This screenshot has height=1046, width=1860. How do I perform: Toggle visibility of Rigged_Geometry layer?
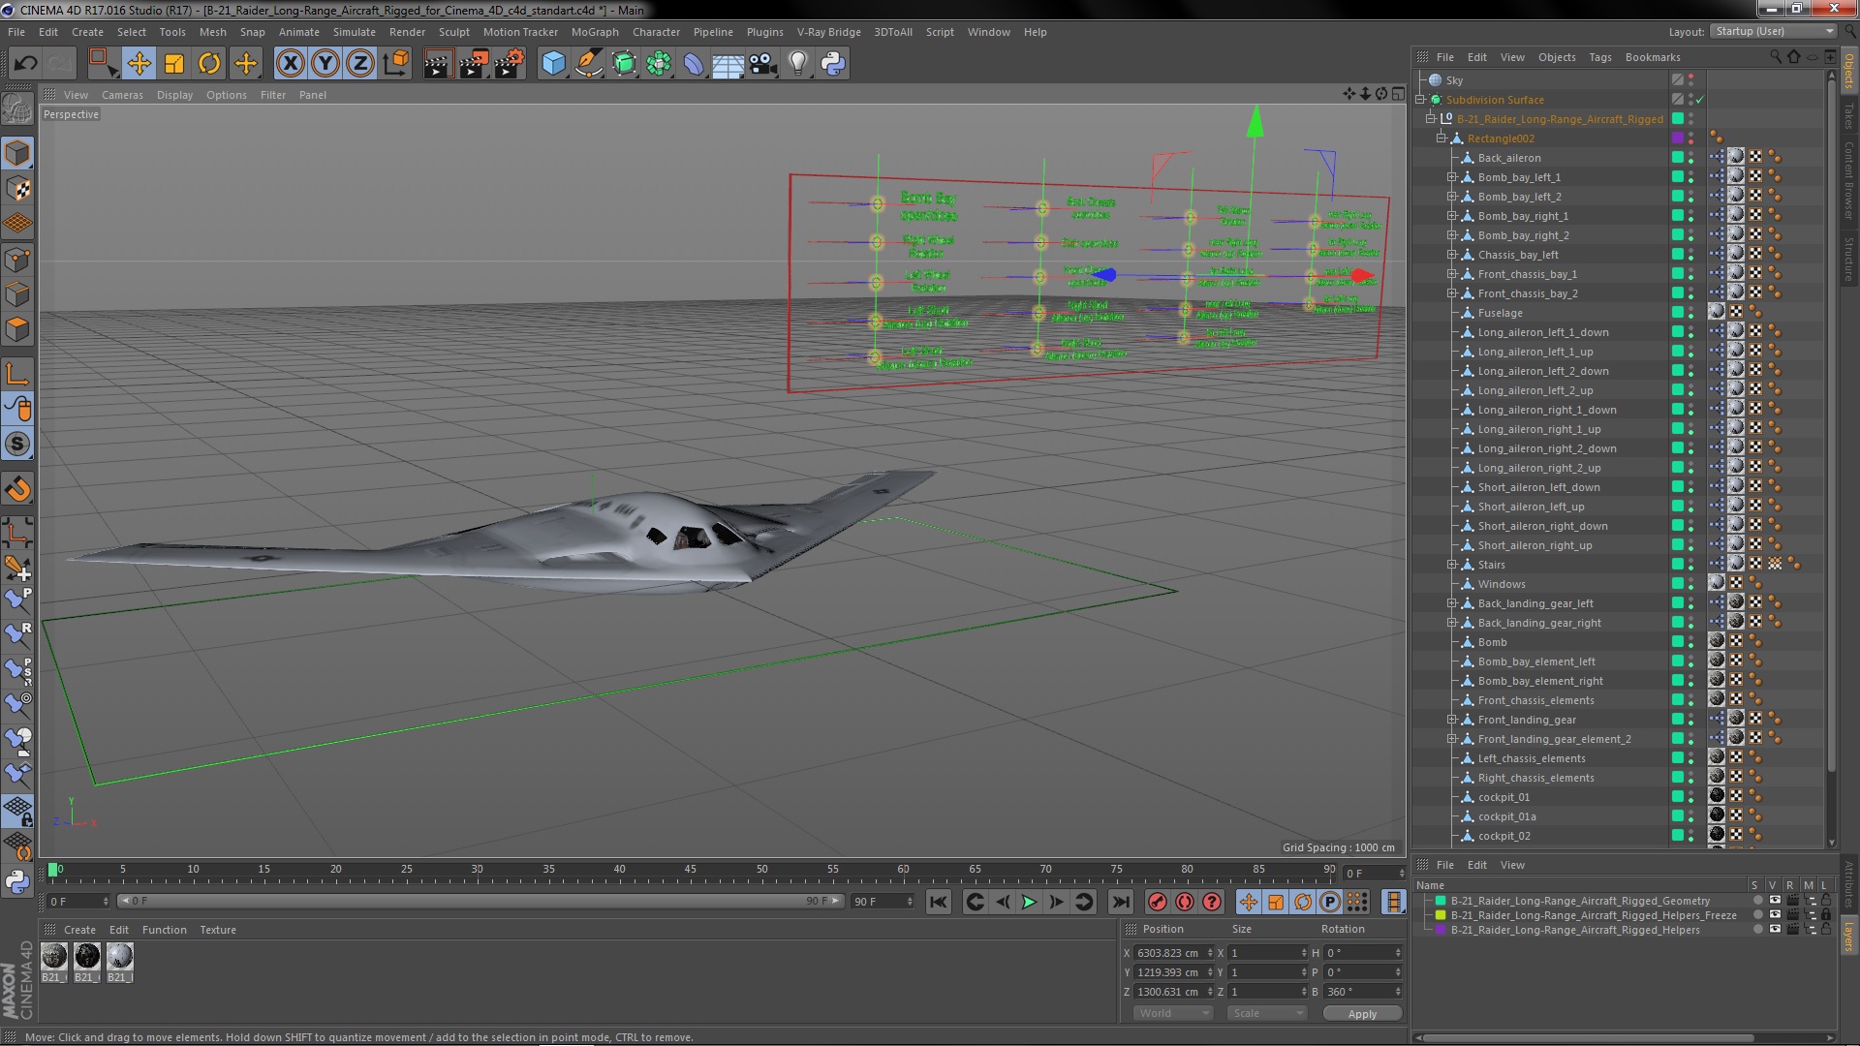click(1775, 901)
